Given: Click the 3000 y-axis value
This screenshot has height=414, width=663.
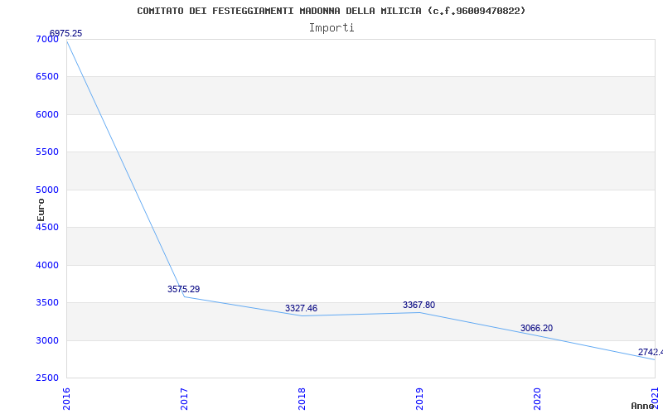Looking at the screenshot, I should click(47, 340).
